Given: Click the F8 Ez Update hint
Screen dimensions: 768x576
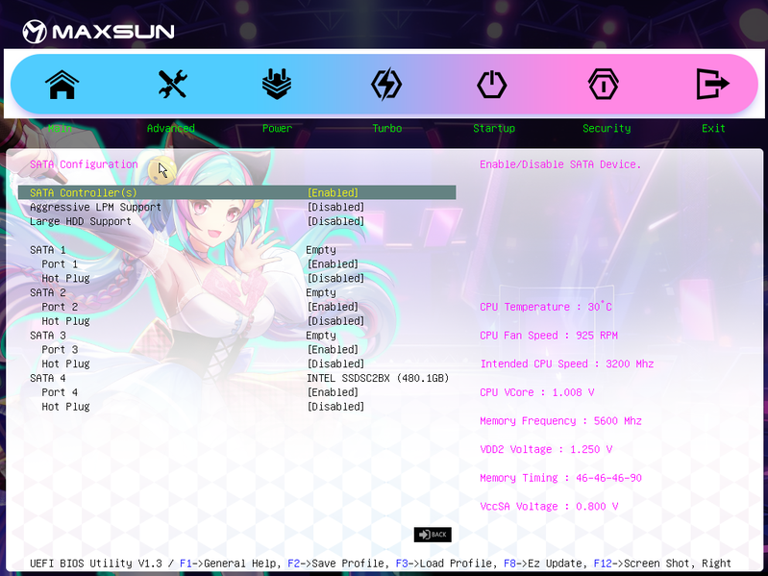Looking at the screenshot, I should [x=545, y=563].
